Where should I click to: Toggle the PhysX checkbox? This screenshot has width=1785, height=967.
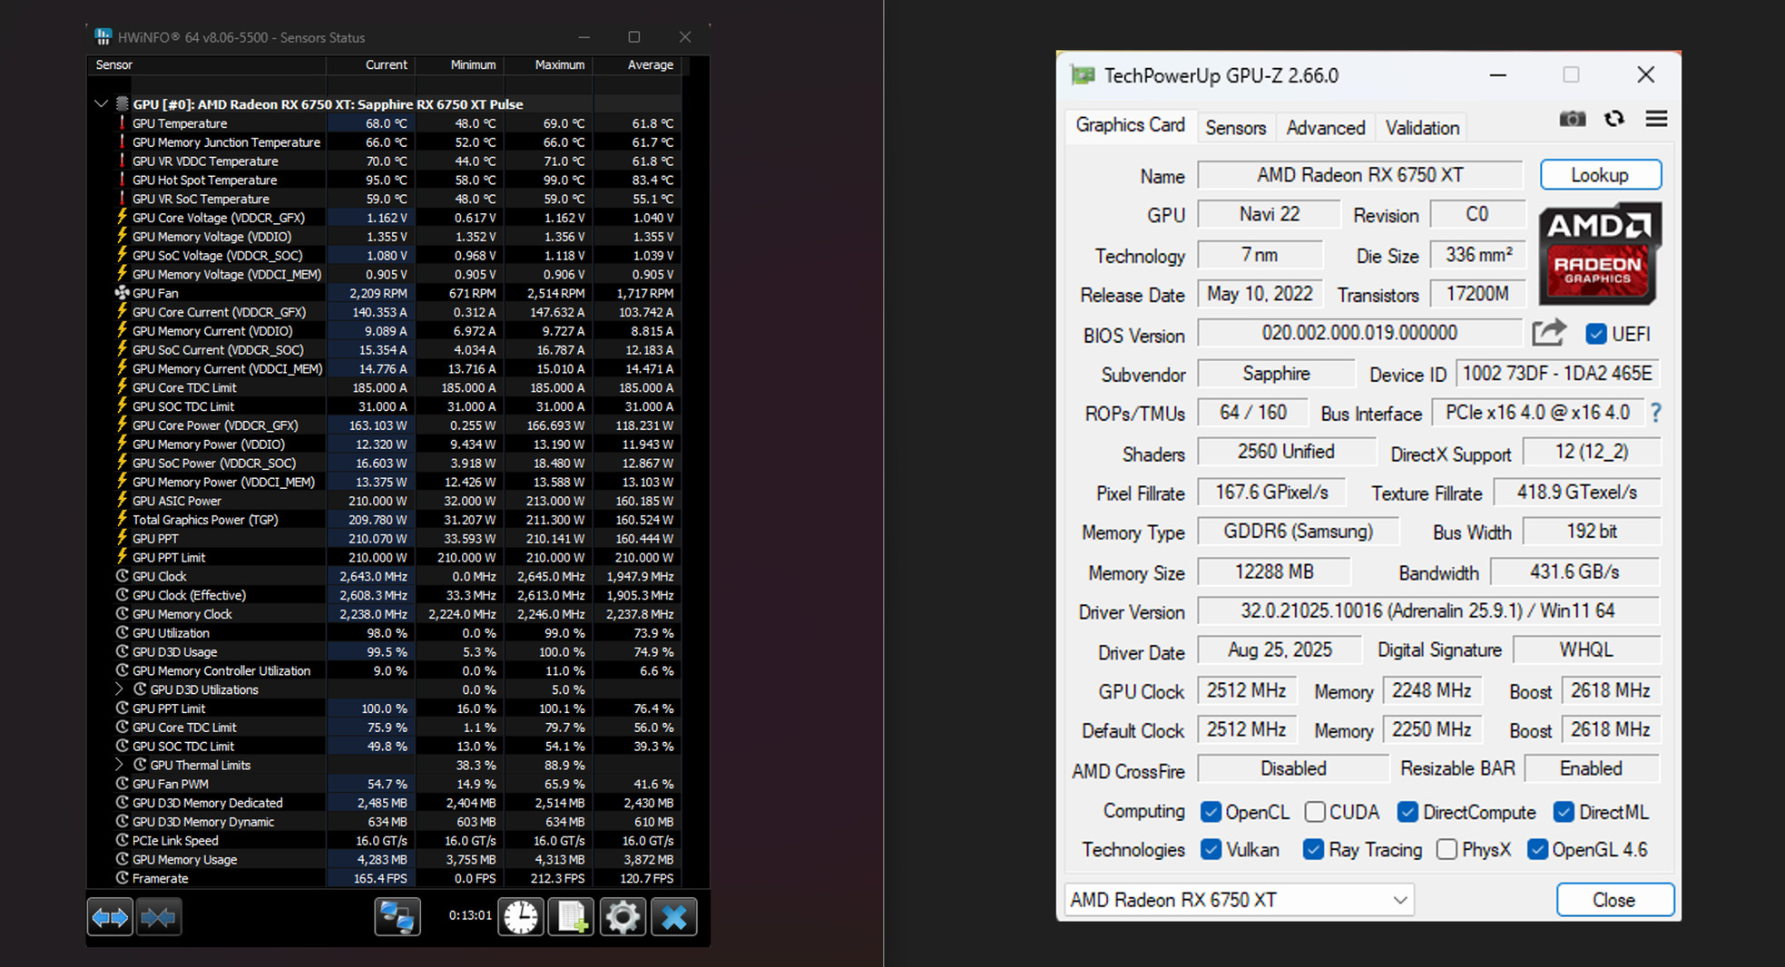[x=1447, y=849]
